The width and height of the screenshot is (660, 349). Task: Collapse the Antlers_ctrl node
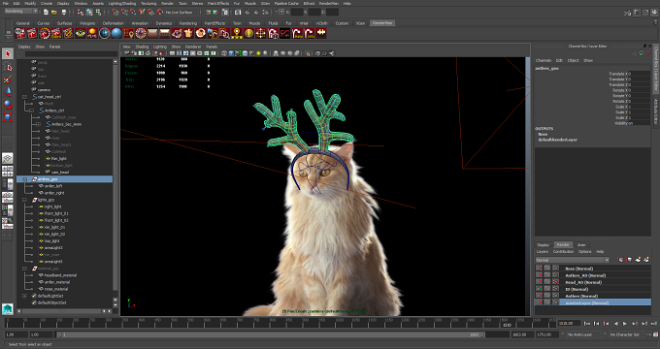click(x=32, y=111)
